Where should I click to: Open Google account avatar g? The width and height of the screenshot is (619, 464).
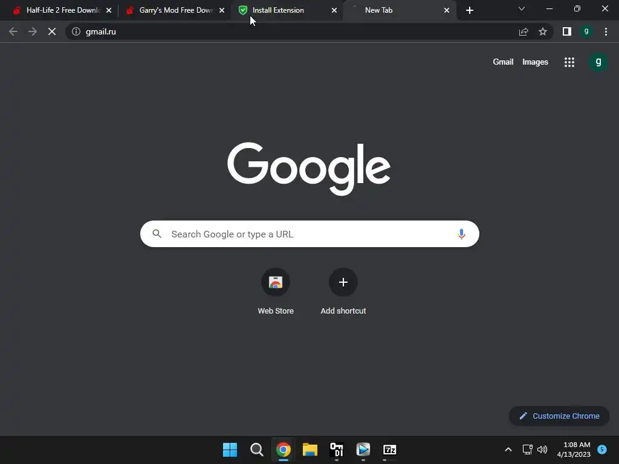[598, 62]
